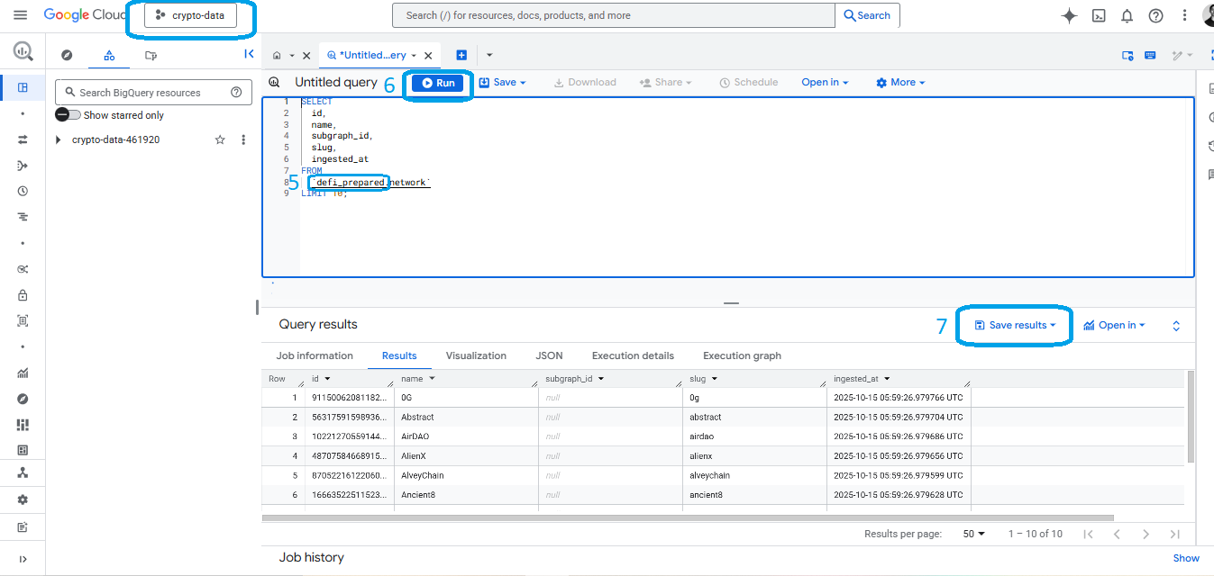Click the keyboard shortcuts icon above the editor
Viewport: 1214px width, 576px height.
[1150, 55]
